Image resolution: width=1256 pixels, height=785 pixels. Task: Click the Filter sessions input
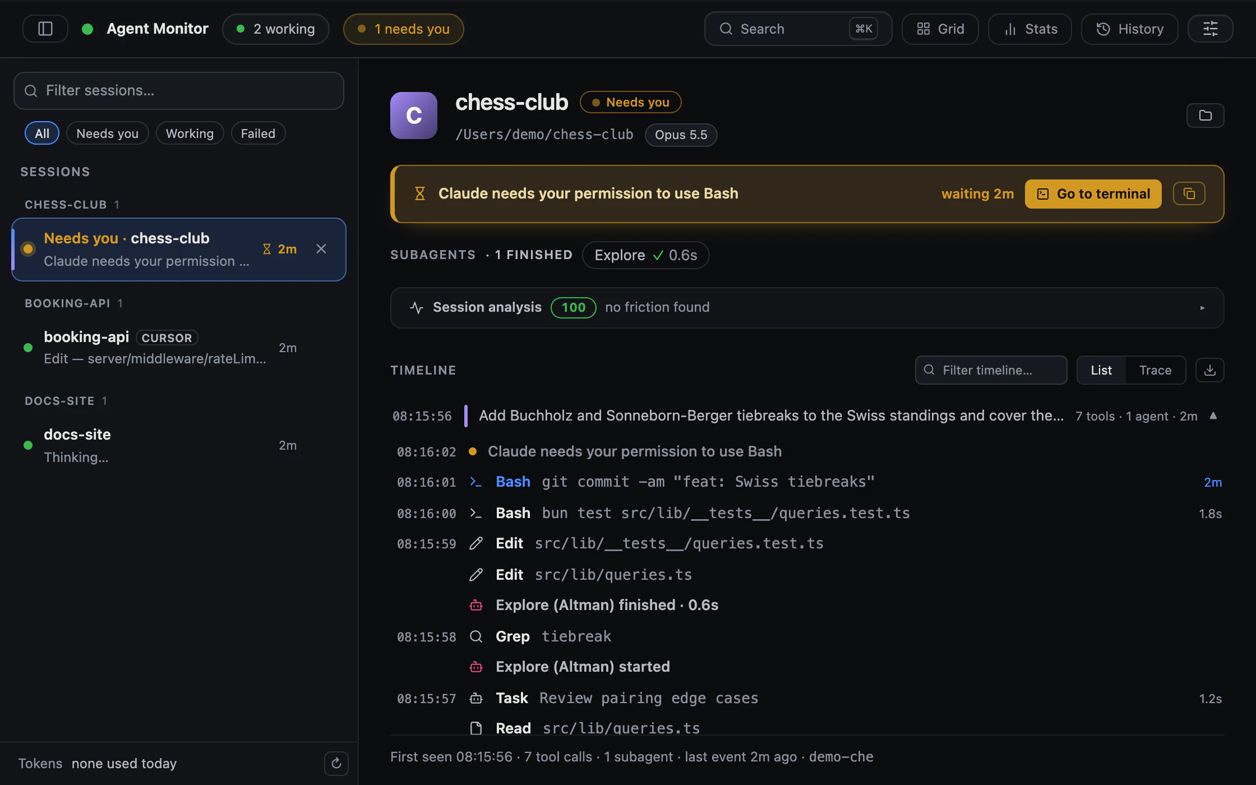pos(179,91)
